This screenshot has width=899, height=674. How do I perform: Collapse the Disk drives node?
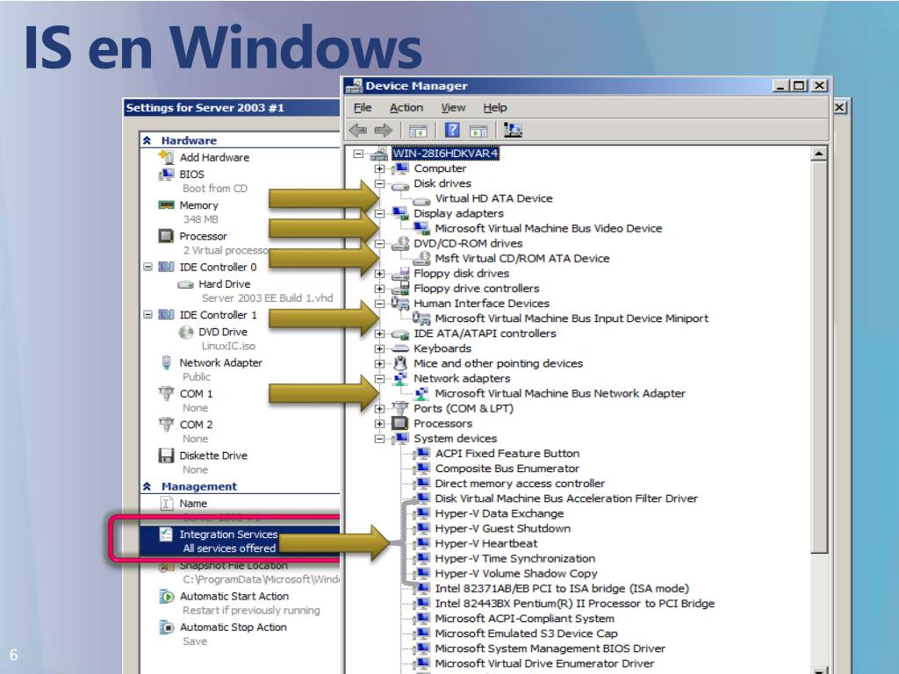tap(379, 183)
